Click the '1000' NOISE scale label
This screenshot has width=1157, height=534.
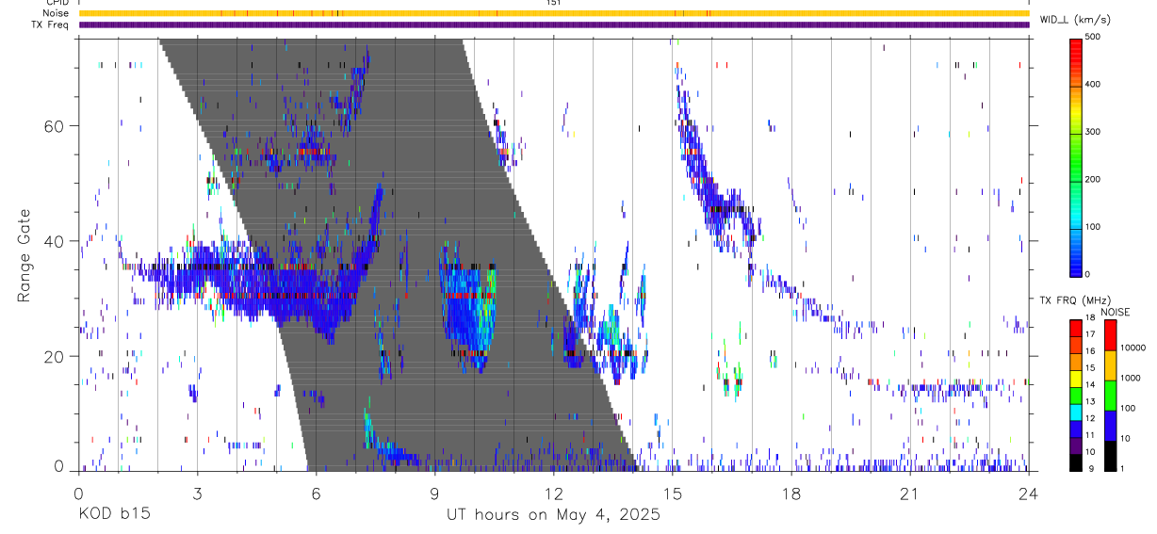pos(1130,378)
